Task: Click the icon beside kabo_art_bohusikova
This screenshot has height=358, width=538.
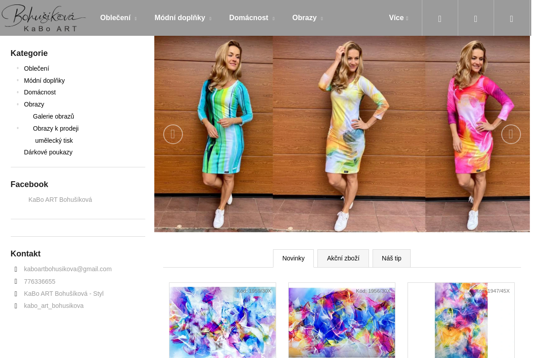Action: 16,306
